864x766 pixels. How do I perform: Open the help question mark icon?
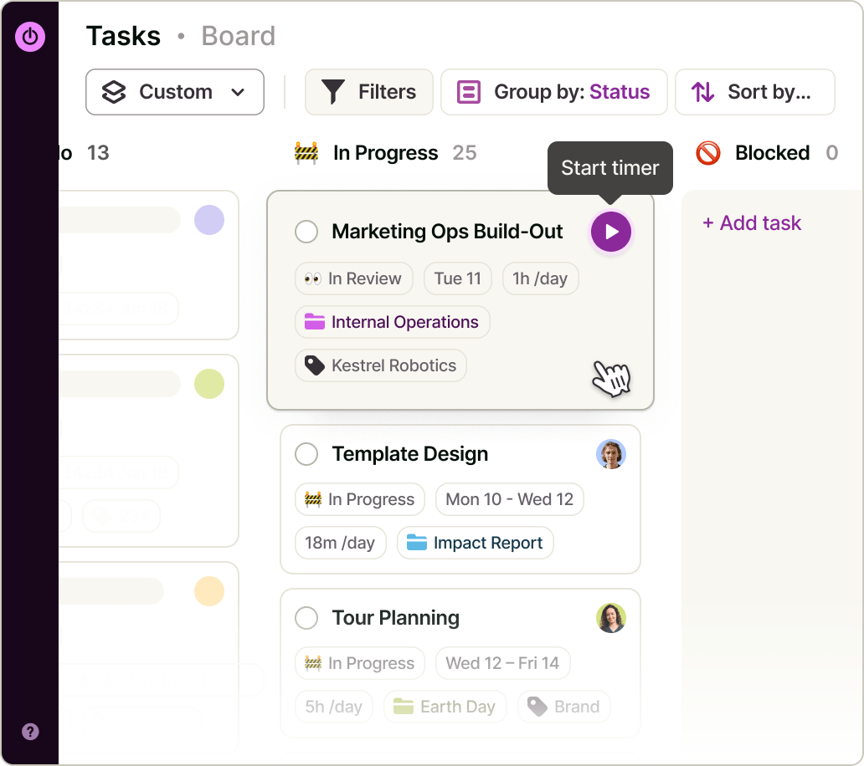(x=30, y=732)
